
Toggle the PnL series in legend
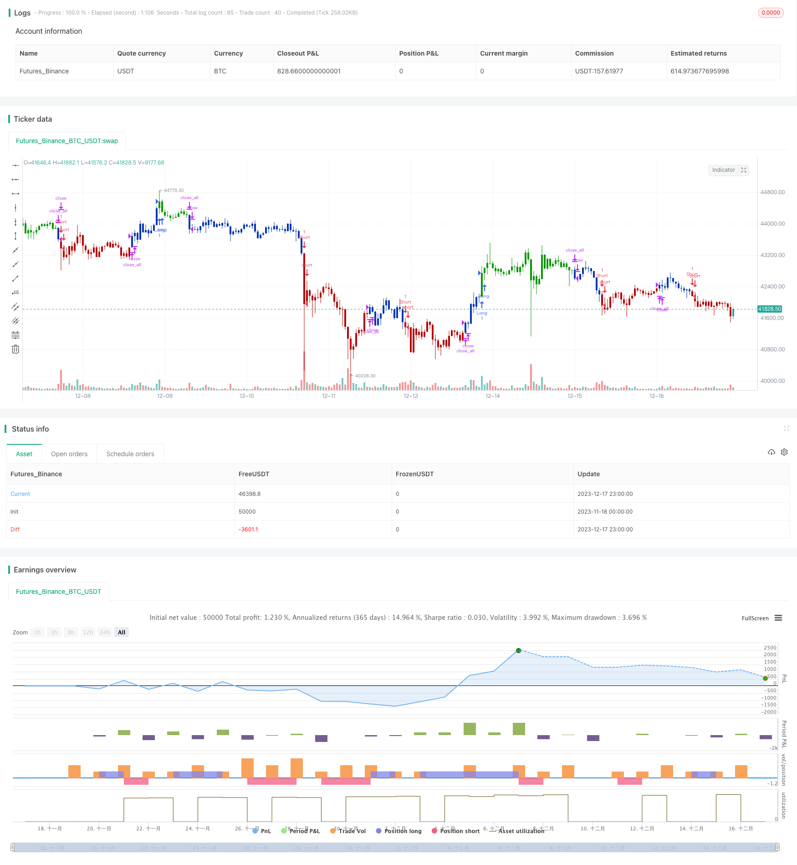[262, 831]
